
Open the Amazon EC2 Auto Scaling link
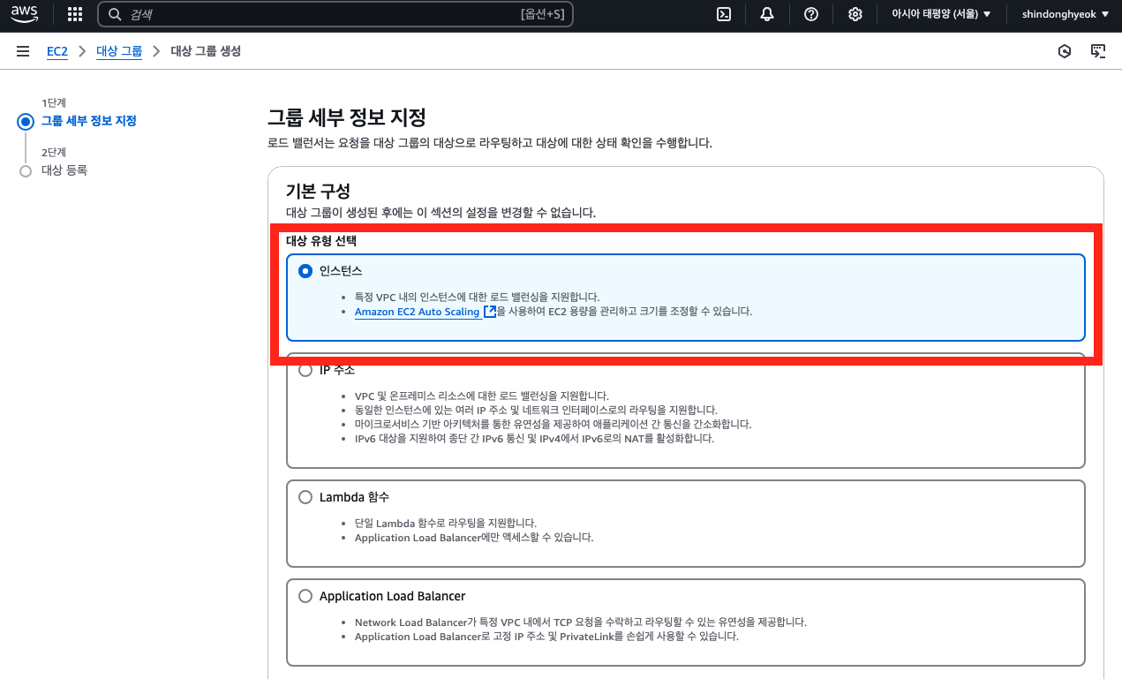(418, 312)
